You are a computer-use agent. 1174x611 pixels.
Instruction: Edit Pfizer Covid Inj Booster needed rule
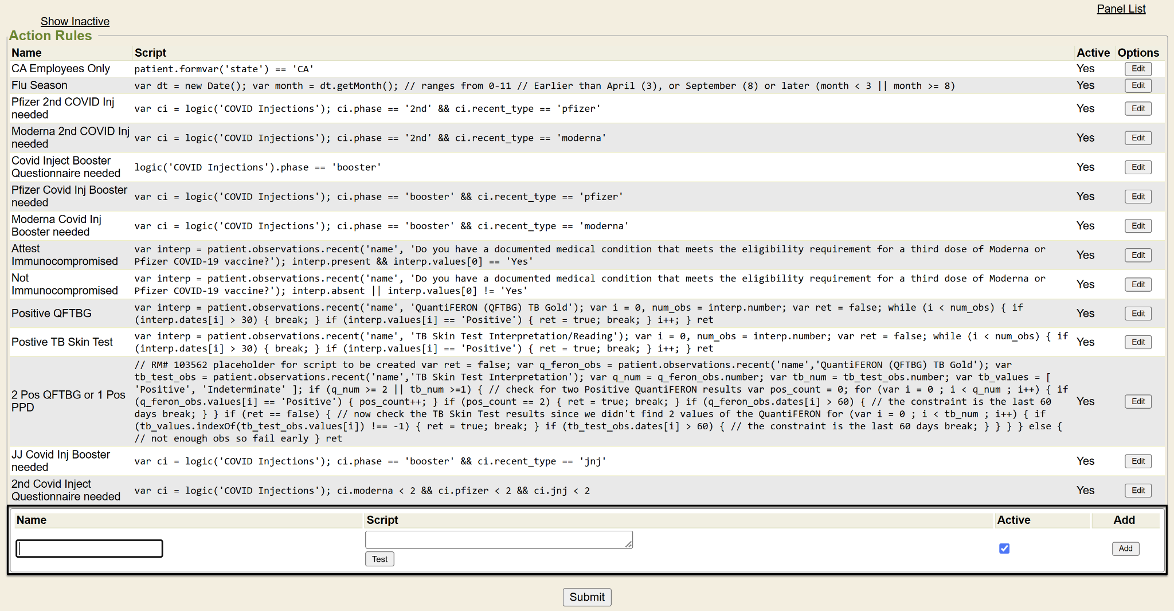pyautogui.click(x=1137, y=197)
